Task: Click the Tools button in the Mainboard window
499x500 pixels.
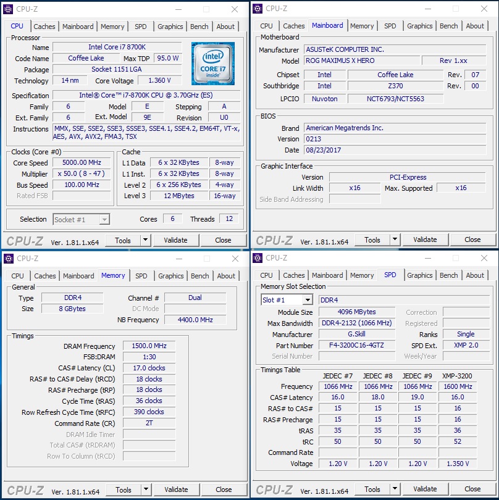Action: (372, 240)
